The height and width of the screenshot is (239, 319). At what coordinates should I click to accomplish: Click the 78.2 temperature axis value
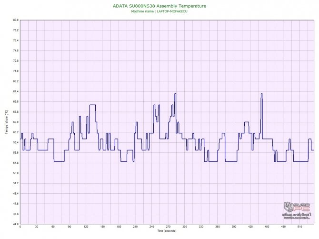pos(16,30)
